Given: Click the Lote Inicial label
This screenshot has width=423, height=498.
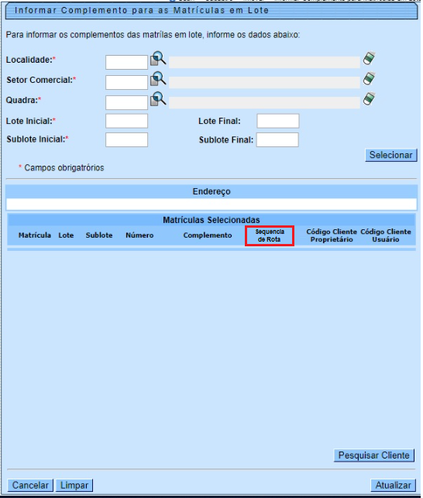Looking at the screenshot, I should (x=31, y=121).
